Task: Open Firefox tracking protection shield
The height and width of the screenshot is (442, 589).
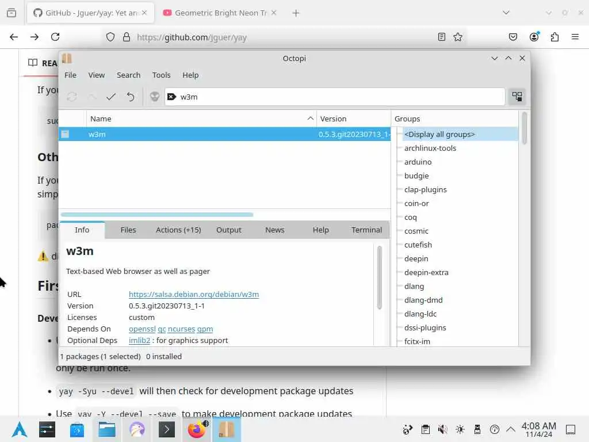Action: (110, 37)
